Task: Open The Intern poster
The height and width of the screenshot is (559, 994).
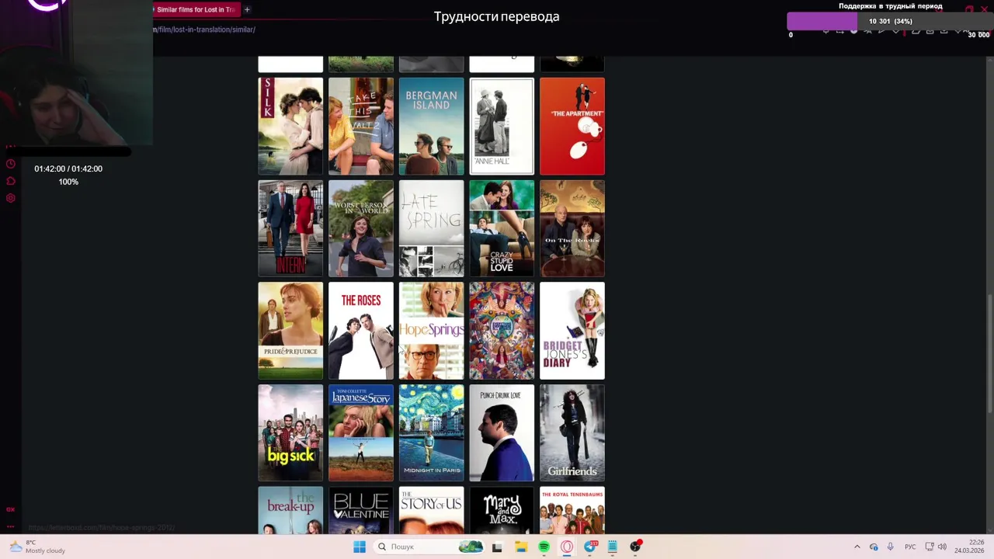Action: pyautogui.click(x=290, y=228)
